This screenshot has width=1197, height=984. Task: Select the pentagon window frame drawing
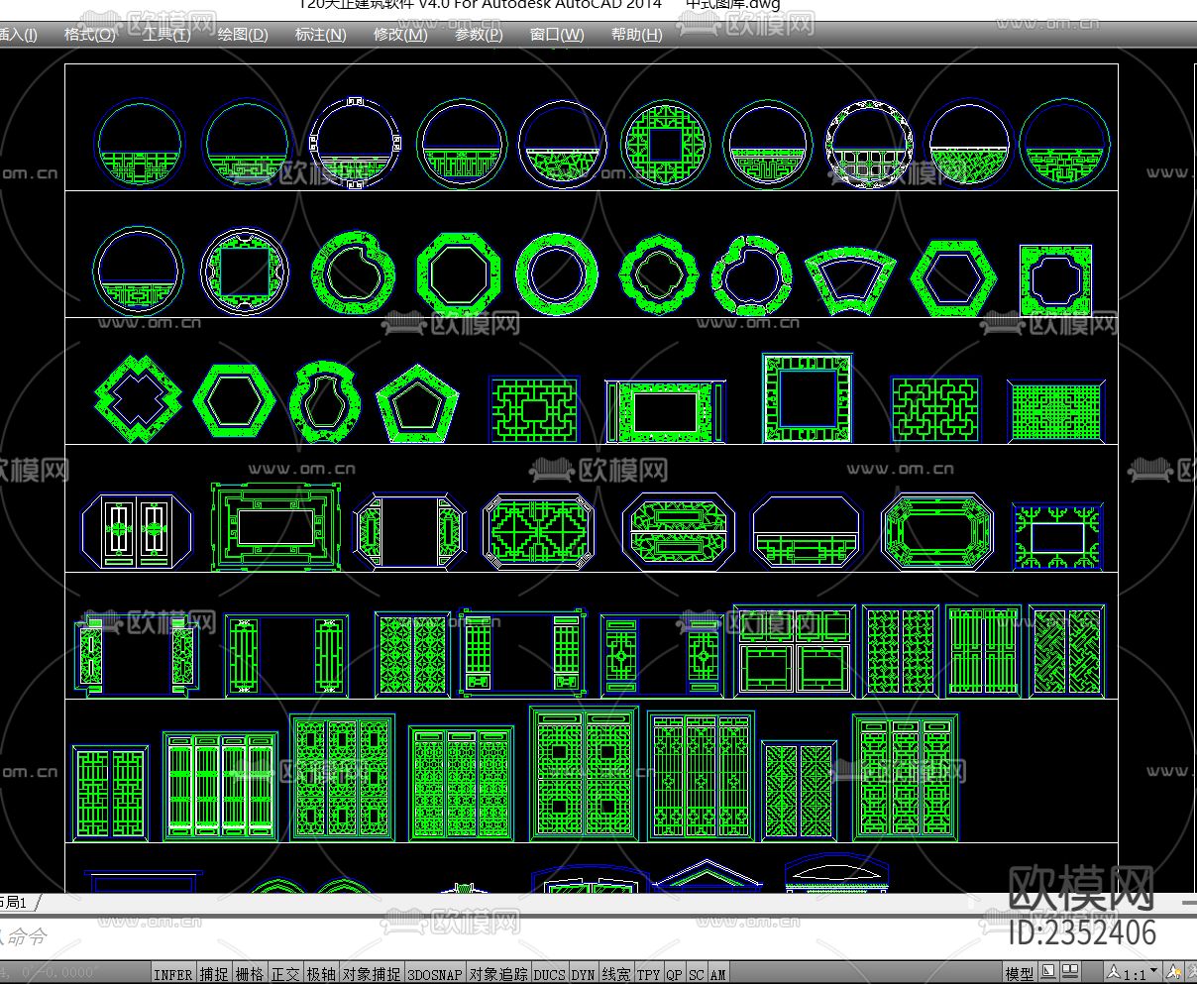(418, 402)
